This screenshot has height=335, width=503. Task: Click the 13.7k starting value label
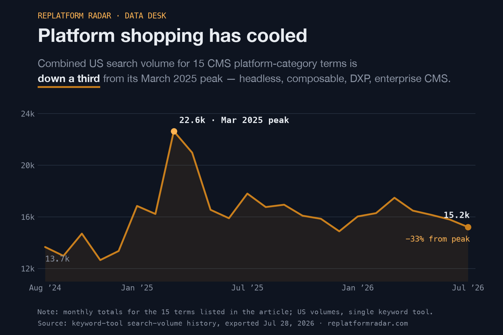coord(57,259)
